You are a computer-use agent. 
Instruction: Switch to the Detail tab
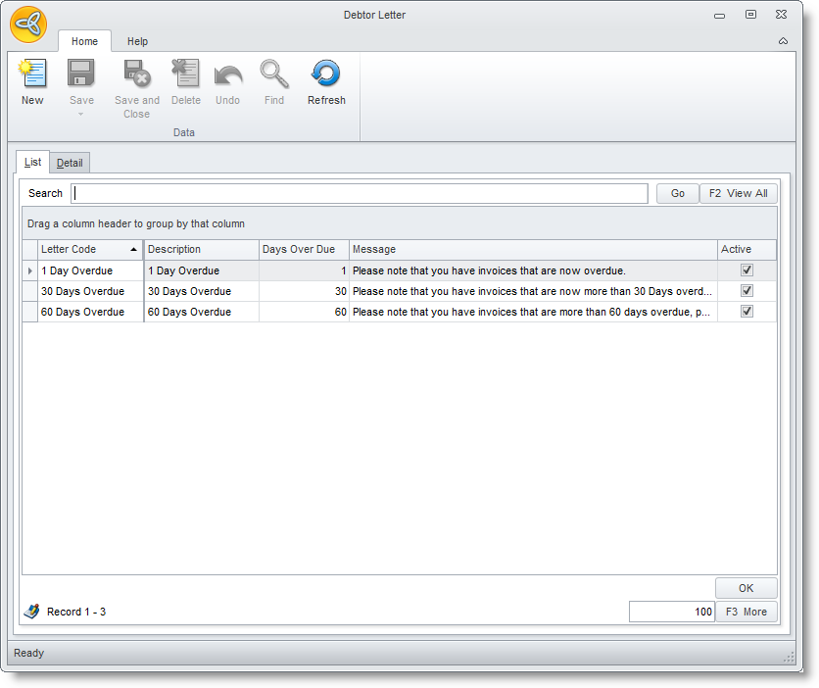point(70,163)
